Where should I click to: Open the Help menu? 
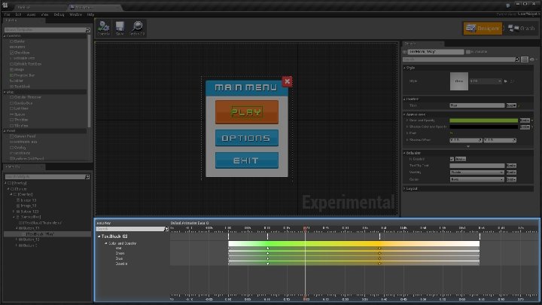(90, 14)
